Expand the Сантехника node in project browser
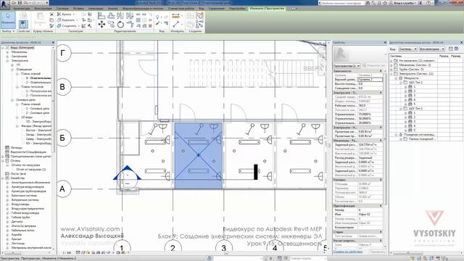 point(7,57)
